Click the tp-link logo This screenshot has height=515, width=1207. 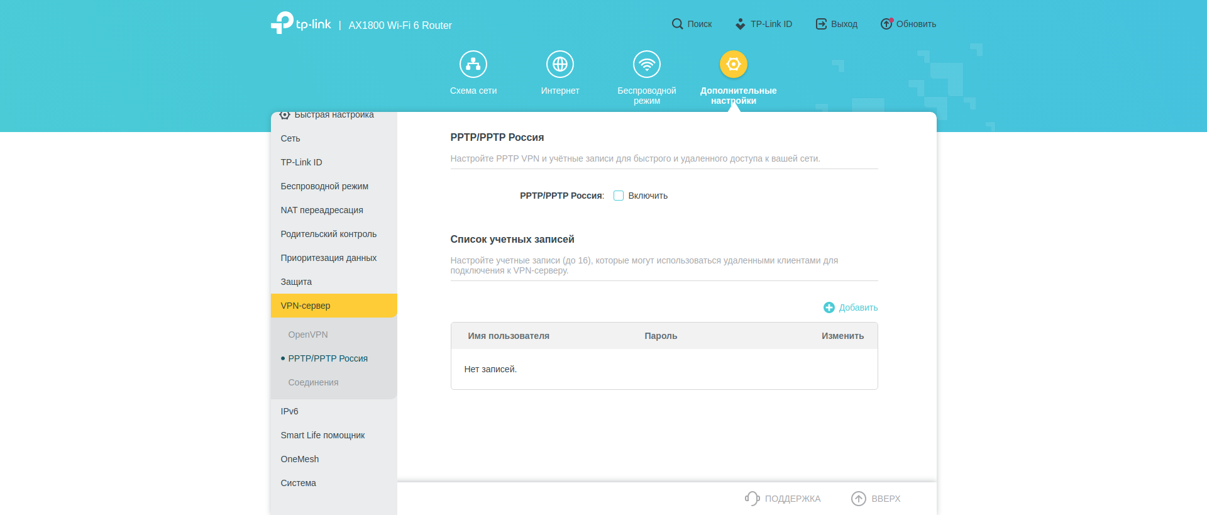[x=301, y=23]
